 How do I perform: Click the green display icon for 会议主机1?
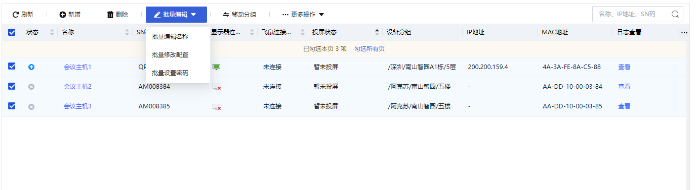[x=216, y=67]
